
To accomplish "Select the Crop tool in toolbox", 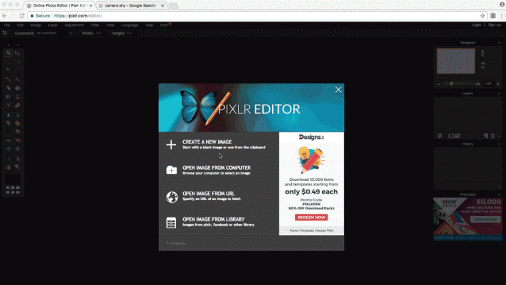I will (x=9, y=53).
